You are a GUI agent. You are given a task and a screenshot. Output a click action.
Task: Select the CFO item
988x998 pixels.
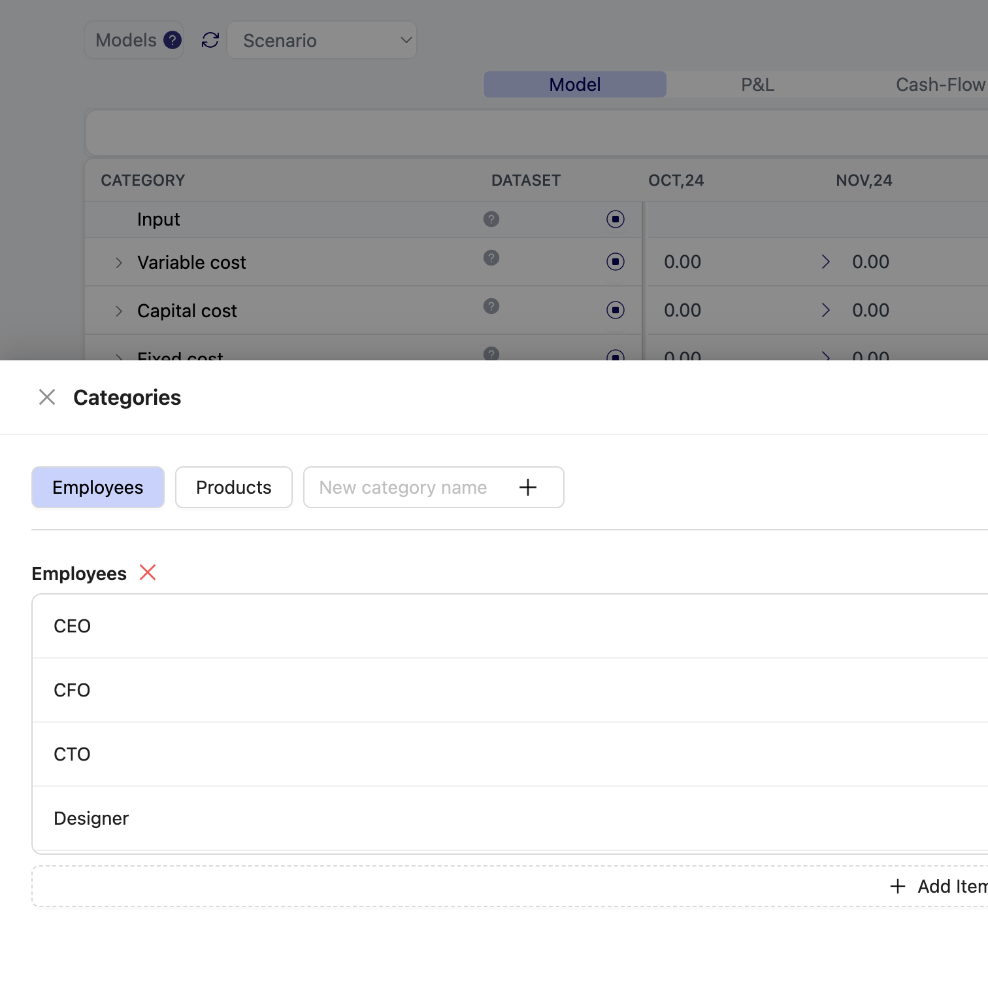click(x=510, y=691)
